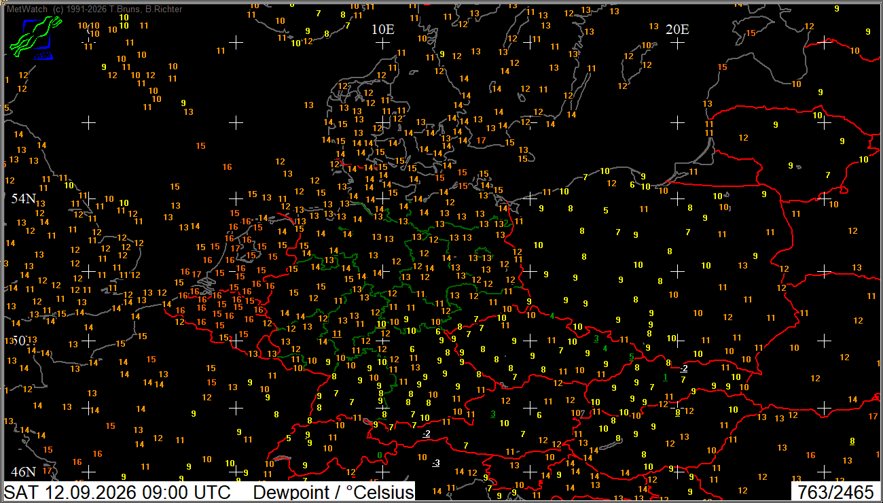Select the green underlined 5 station value
The height and width of the screenshot is (503, 883).
click(x=631, y=356)
